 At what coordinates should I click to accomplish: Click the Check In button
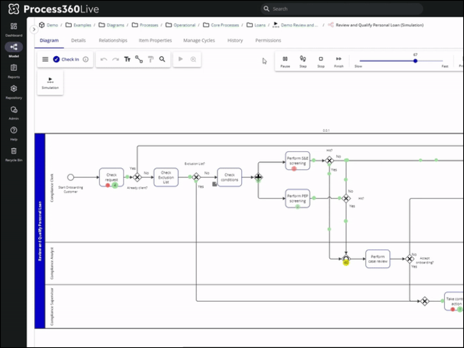point(66,59)
